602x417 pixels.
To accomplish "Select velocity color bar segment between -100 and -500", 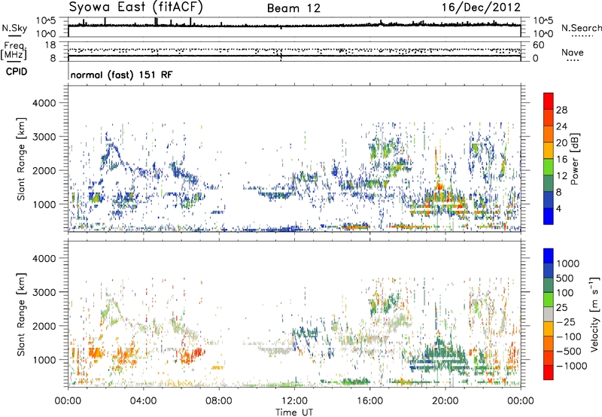I will pos(549,344).
